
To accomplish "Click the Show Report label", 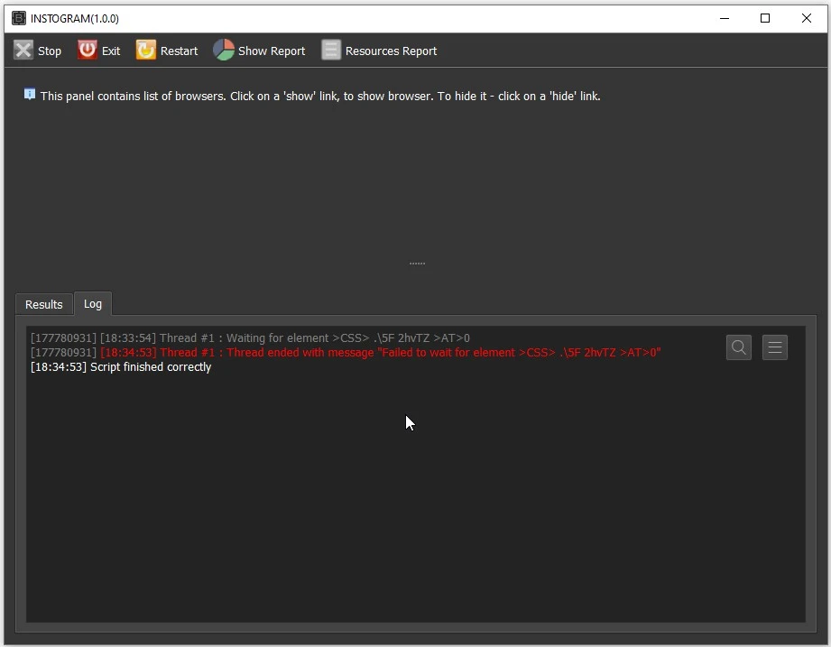I will point(272,51).
